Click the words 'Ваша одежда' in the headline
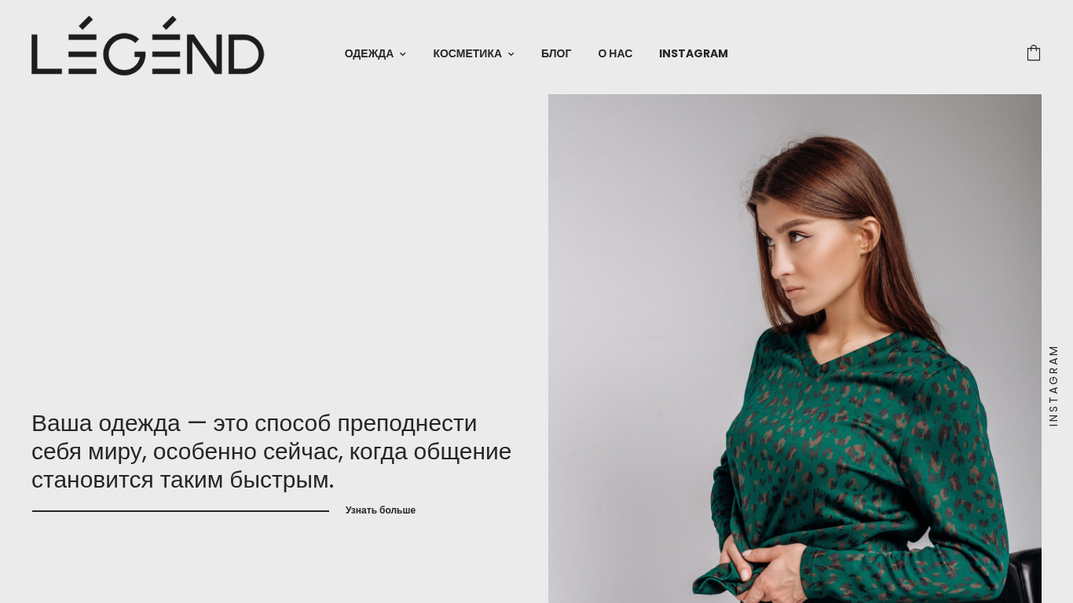Image resolution: width=1073 pixels, height=603 pixels. point(106,423)
